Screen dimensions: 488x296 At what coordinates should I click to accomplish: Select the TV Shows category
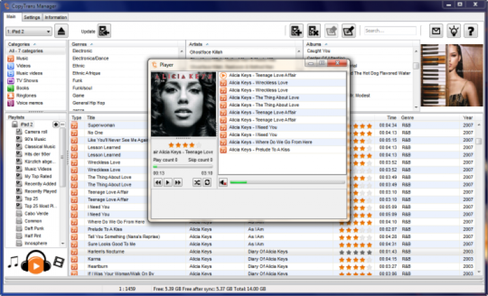(x=23, y=80)
